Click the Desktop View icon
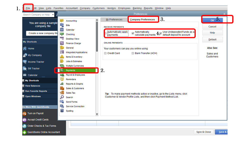 pyautogui.click(x=62, y=39)
